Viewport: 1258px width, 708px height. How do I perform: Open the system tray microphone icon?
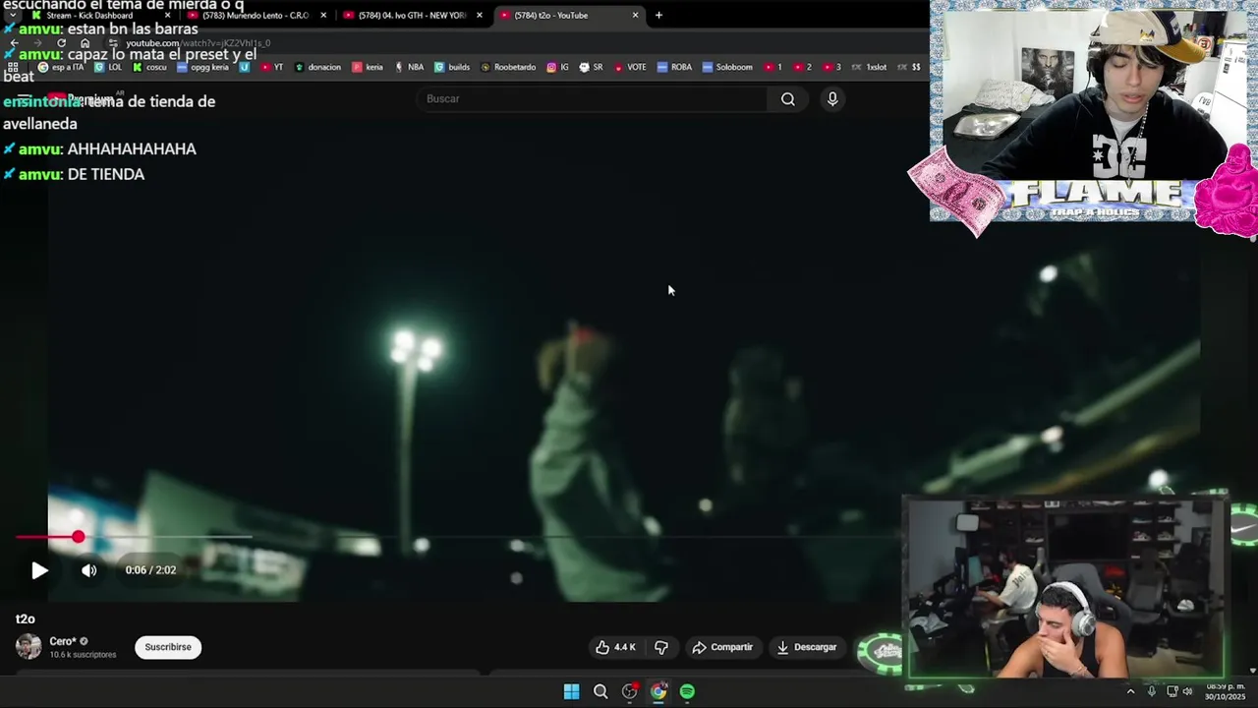click(1152, 691)
